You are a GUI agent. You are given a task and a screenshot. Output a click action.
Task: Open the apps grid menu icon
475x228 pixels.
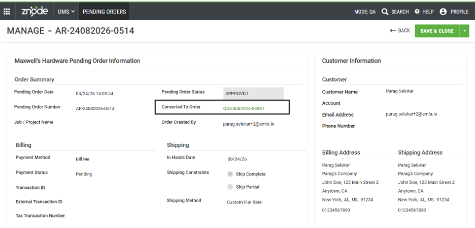click(x=7, y=12)
